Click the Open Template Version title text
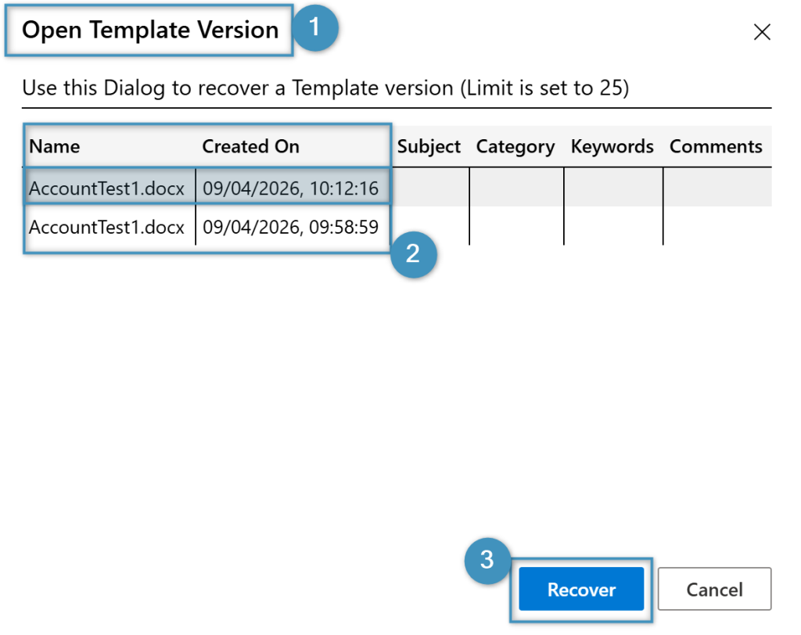 tap(150, 30)
